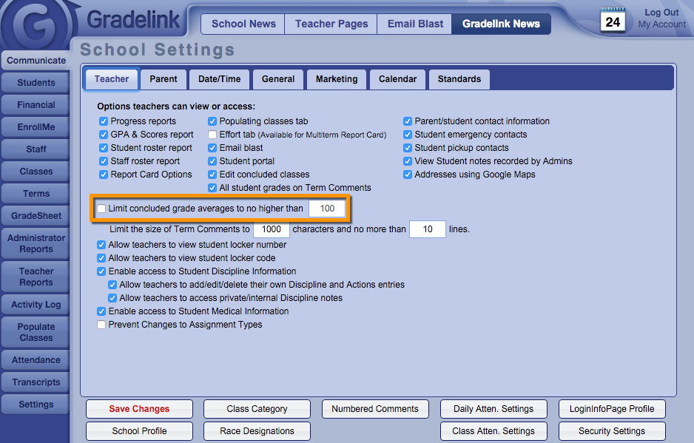Go to Email Blast tab
The width and height of the screenshot is (694, 443).
[416, 24]
